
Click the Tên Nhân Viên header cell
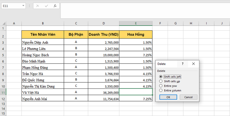[x=43, y=34]
